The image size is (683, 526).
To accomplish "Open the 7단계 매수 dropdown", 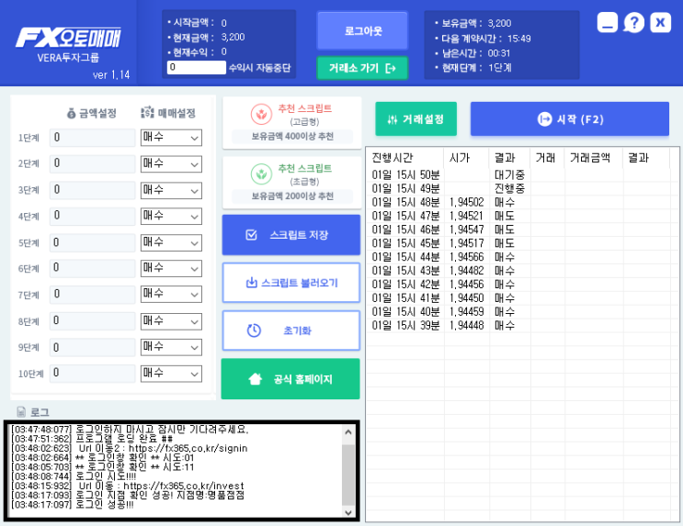I will click(171, 294).
